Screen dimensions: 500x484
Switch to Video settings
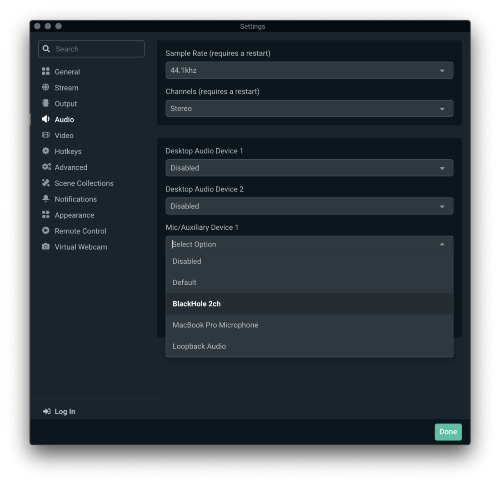pyautogui.click(x=64, y=136)
